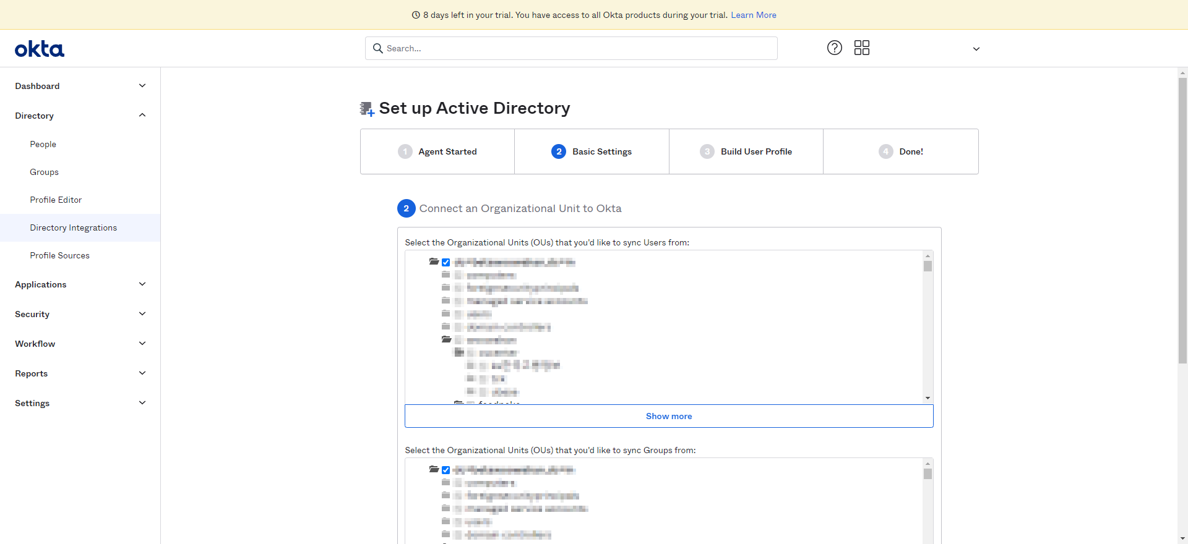1188x544 pixels.
Task: Select the Agent Started step tab
Action: pos(437,151)
